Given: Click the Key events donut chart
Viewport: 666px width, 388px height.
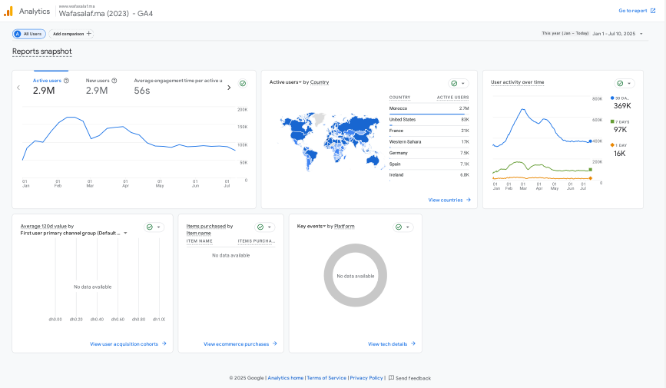Looking at the screenshot, I should pos(355,275).
